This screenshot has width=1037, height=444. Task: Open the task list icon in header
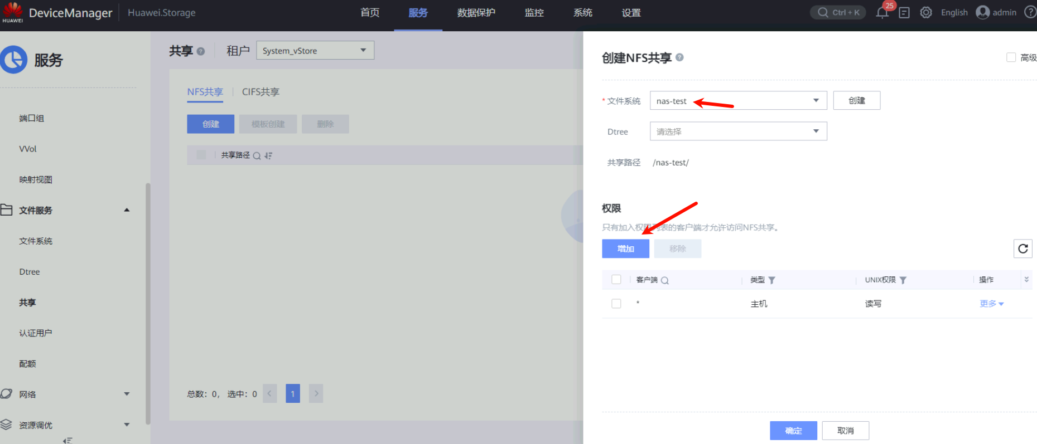[904, 13]
